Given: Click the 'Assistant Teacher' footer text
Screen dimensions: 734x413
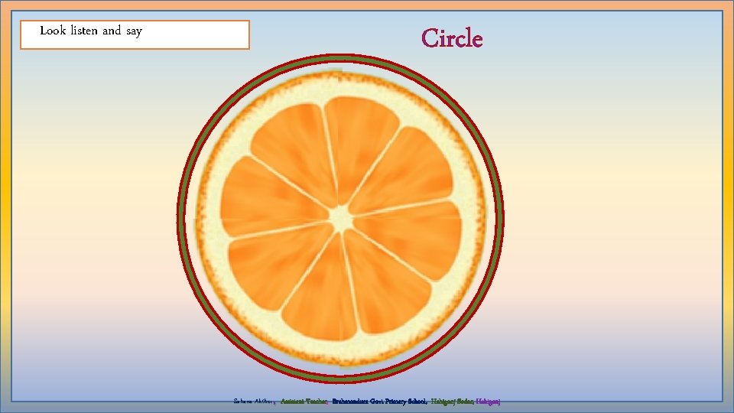Looking at the screenshot, I should [304, 402].
